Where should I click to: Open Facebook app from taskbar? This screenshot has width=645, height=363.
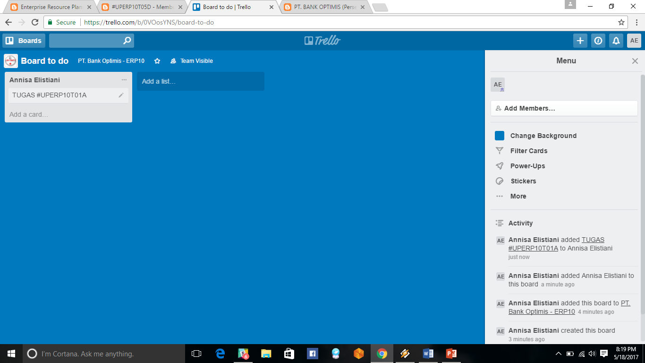coord(312,354)
